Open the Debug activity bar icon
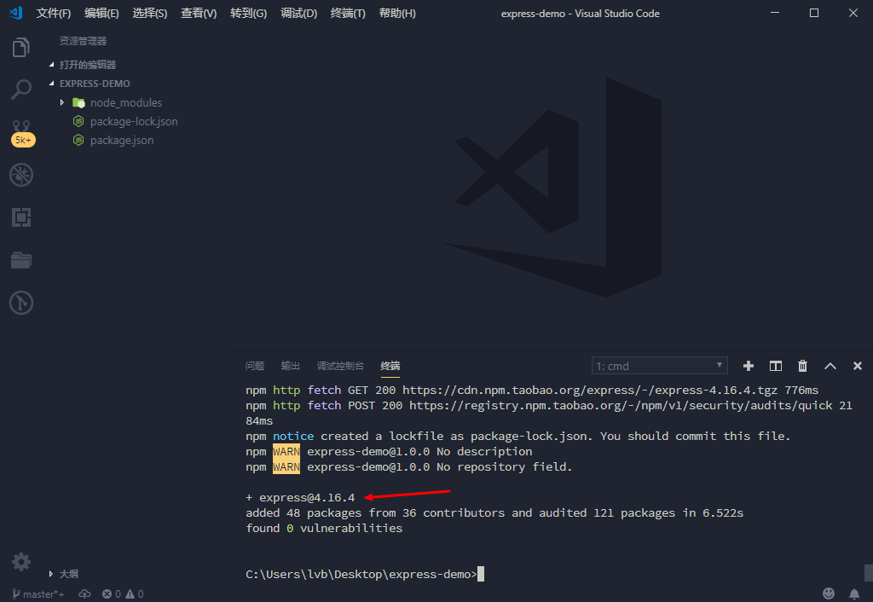The width and height of the screenshot is (873, 602). pyautogui.click(x=21, y=175)
